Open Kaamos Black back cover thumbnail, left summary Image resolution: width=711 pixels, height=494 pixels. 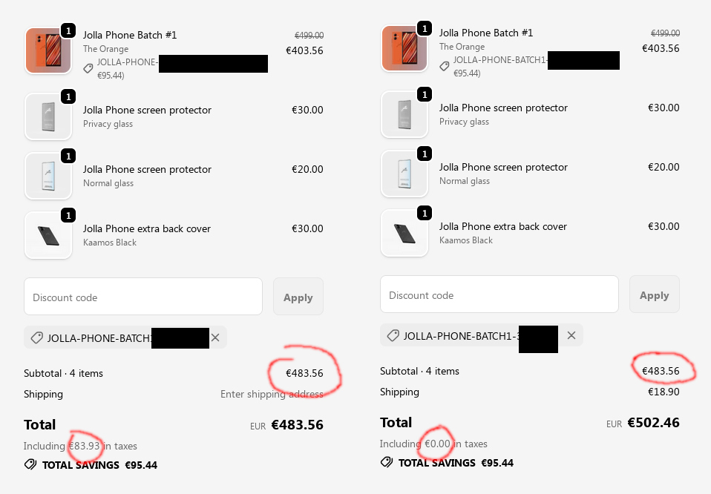[48, 235]
